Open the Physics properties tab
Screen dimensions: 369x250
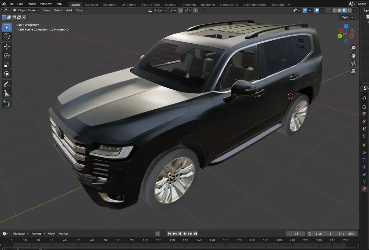coord(364,167)
